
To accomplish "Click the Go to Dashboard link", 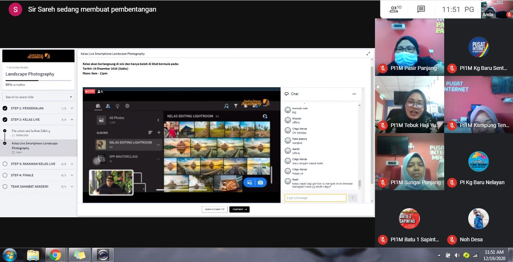I will pyautogui.click(x=17, y=67).
